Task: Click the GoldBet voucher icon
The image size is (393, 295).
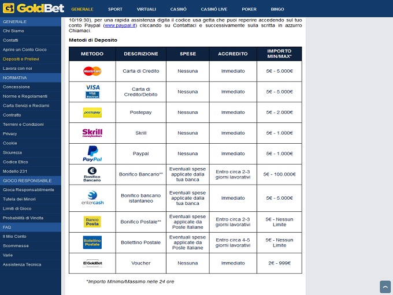Action: [x=92, y=263]
